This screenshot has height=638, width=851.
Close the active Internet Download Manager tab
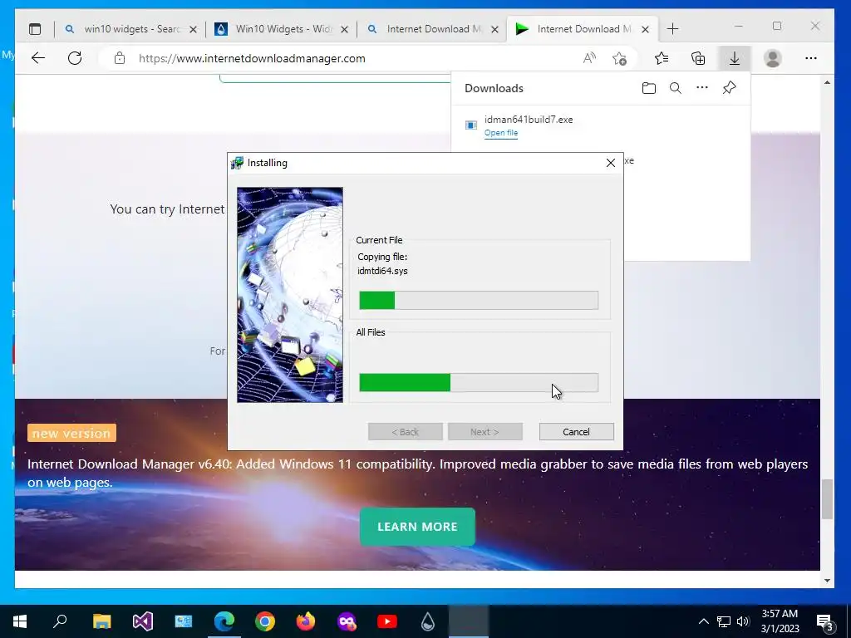645,29
